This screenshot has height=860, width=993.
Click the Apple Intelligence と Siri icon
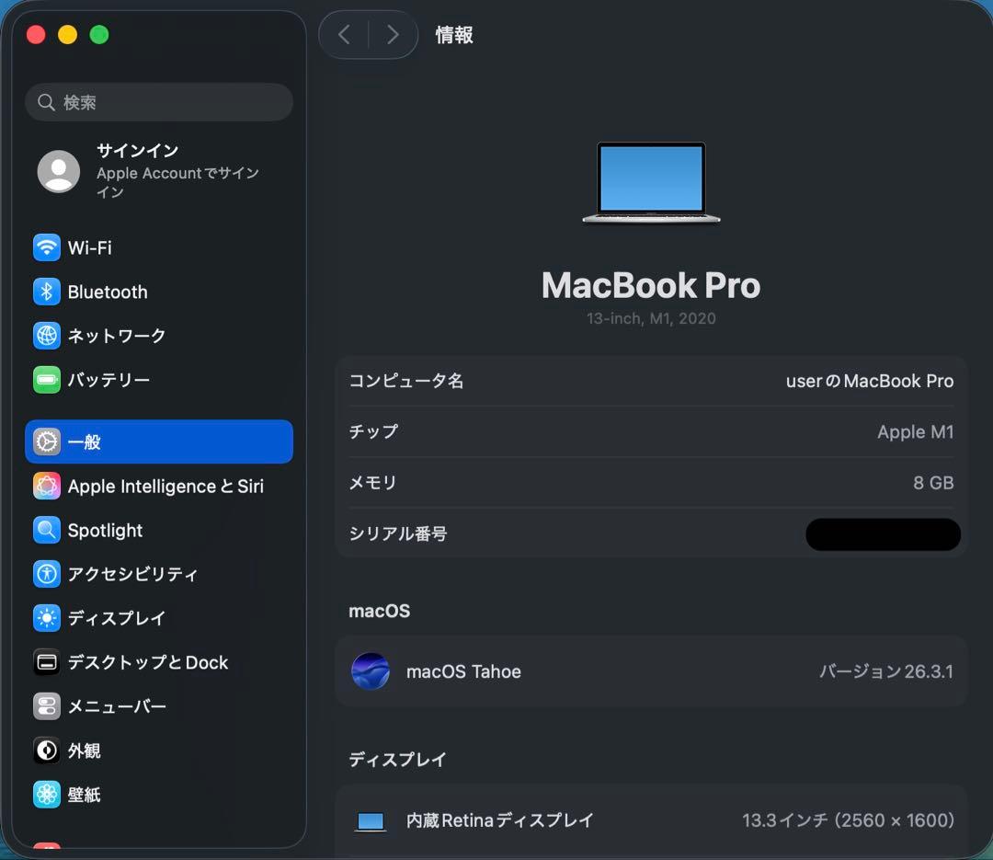point(46,486)
